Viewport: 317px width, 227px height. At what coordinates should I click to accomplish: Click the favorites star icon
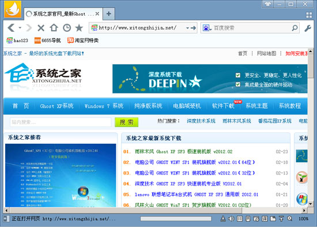(x=79, y=28)
